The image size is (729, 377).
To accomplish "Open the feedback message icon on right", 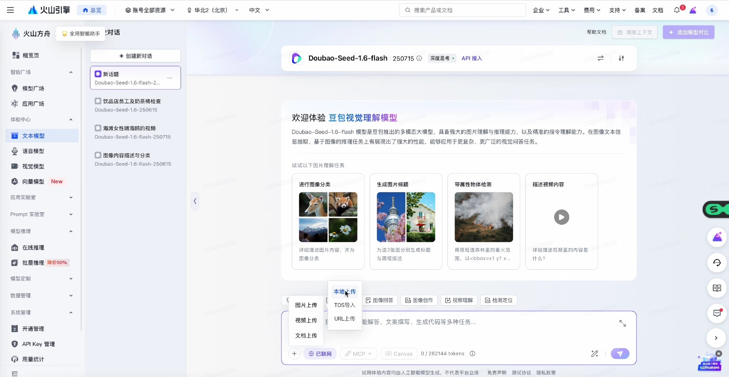I will pos(717,313).
